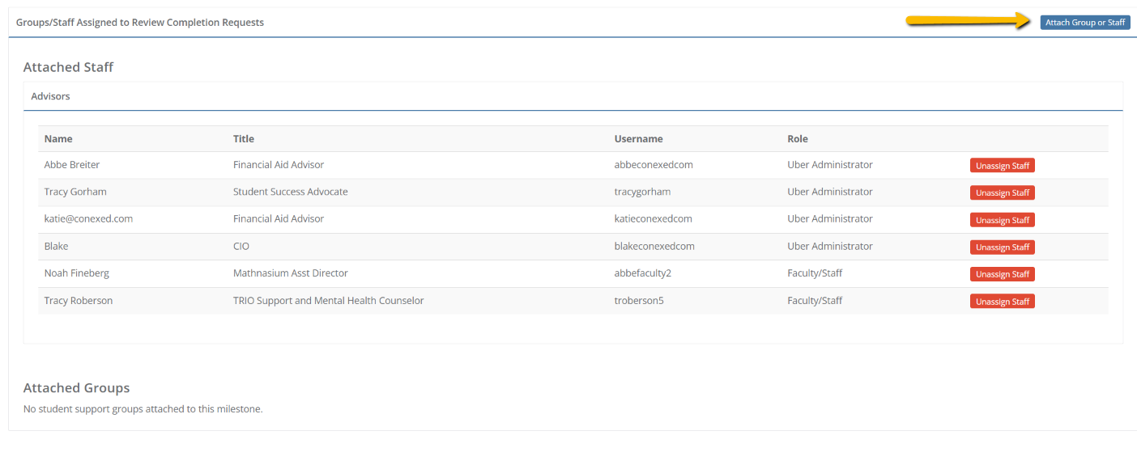Screen dimensions: 1137x465
Task: Select the Tracy Roberson name cell
Action: (79, 301)
